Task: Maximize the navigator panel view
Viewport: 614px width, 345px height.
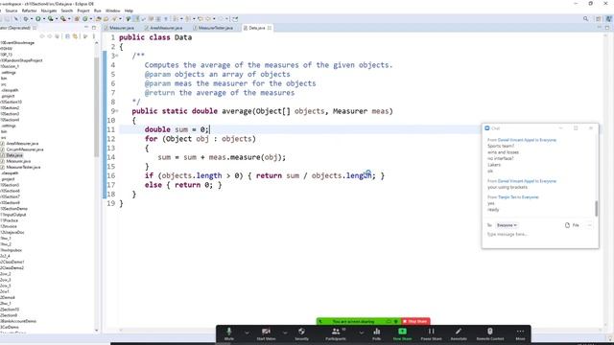Action: [x=94, y=28]
